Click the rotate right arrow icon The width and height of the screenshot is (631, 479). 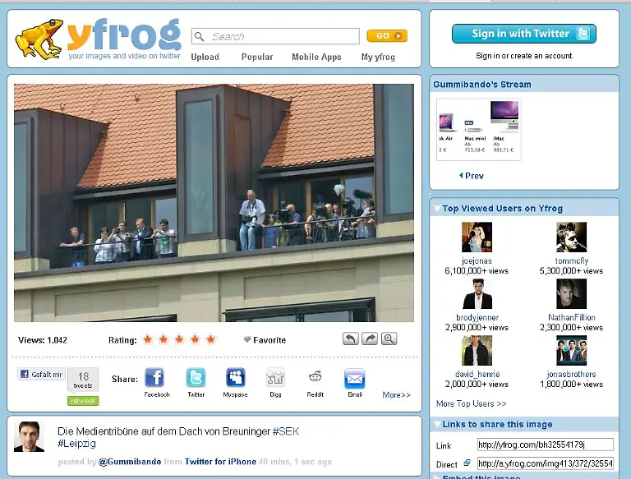pos(370,339)
